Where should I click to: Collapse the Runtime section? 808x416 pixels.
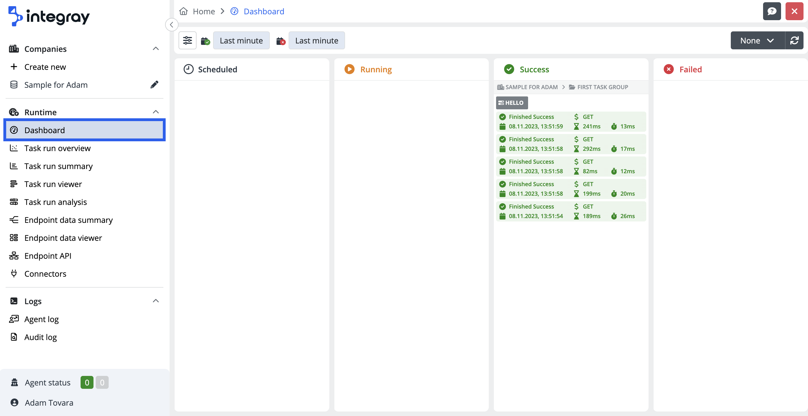click(x=156, y=112)
